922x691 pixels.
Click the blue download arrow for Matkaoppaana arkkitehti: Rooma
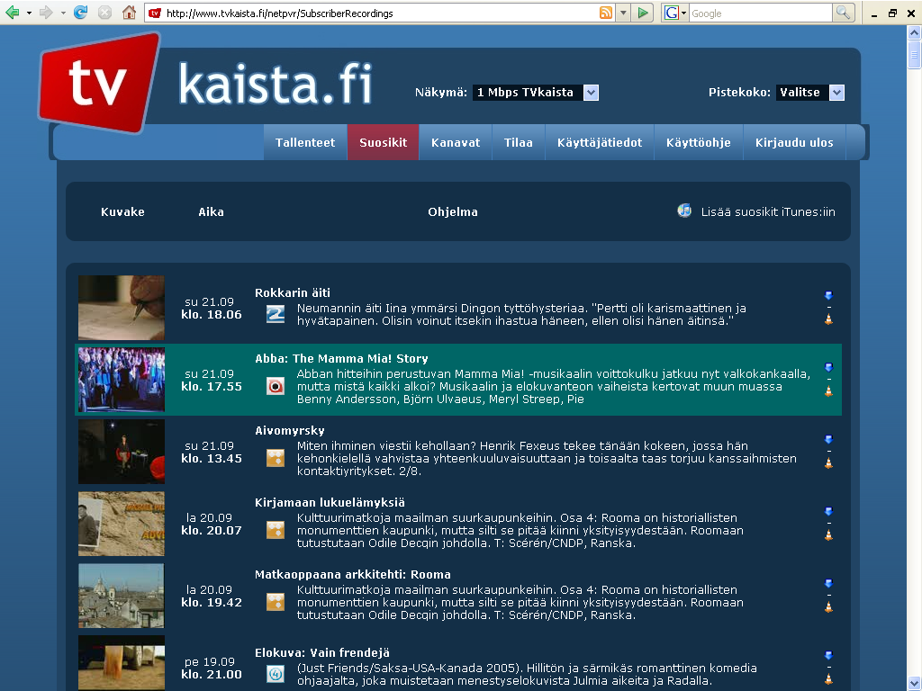pyautogui.click(x=828, y=583)
